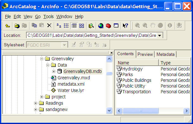The width and height of the screenshot is (193, 124).
Task: Activate the What's This help pointer
Action: pos(125,26)
